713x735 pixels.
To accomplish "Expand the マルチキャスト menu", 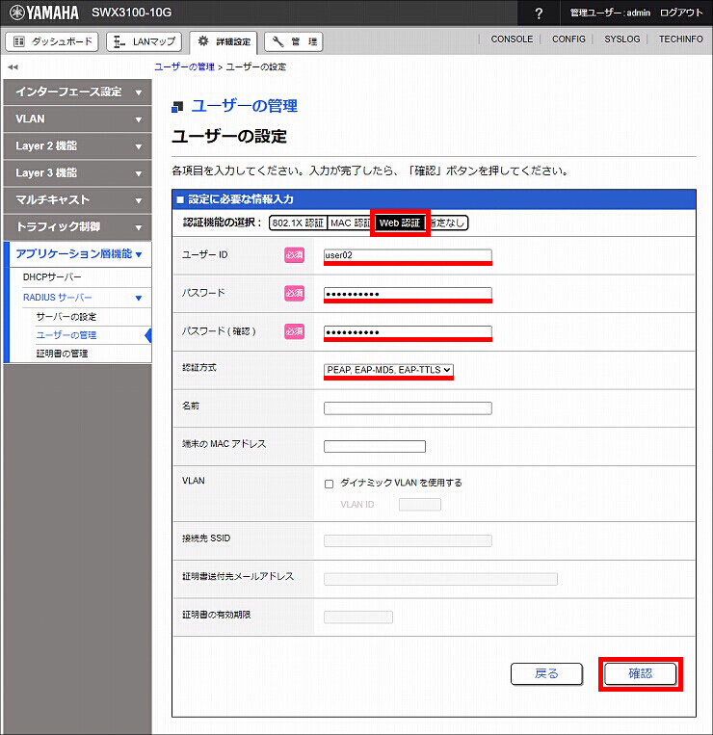I will point(77,200).
